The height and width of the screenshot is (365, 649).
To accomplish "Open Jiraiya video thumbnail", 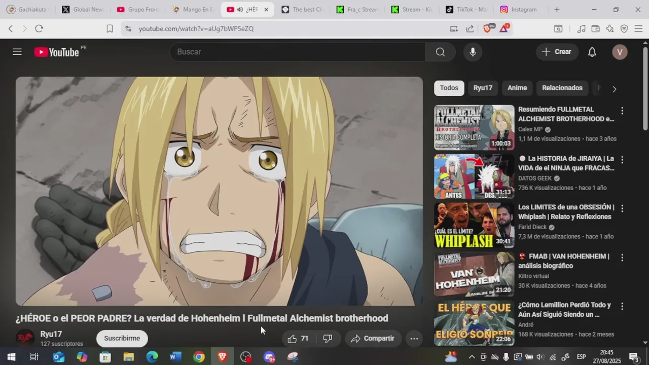I will [474, 176].
